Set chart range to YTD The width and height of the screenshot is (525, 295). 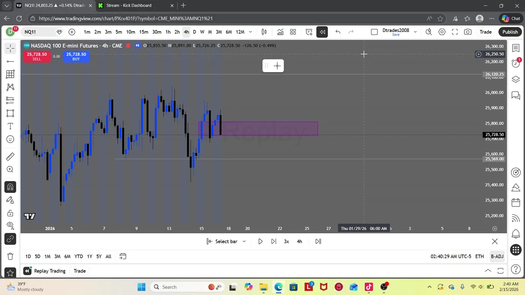79,256
